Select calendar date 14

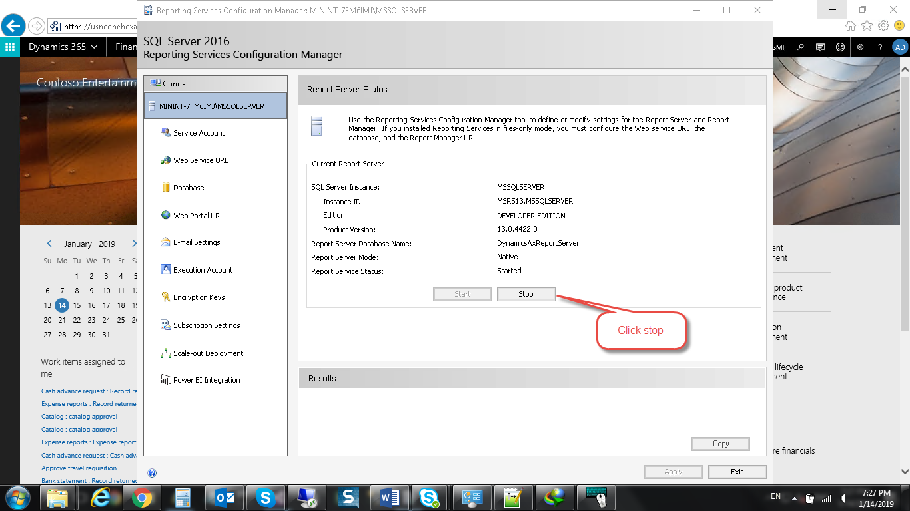pyautogui.click(x=62, y=305)
